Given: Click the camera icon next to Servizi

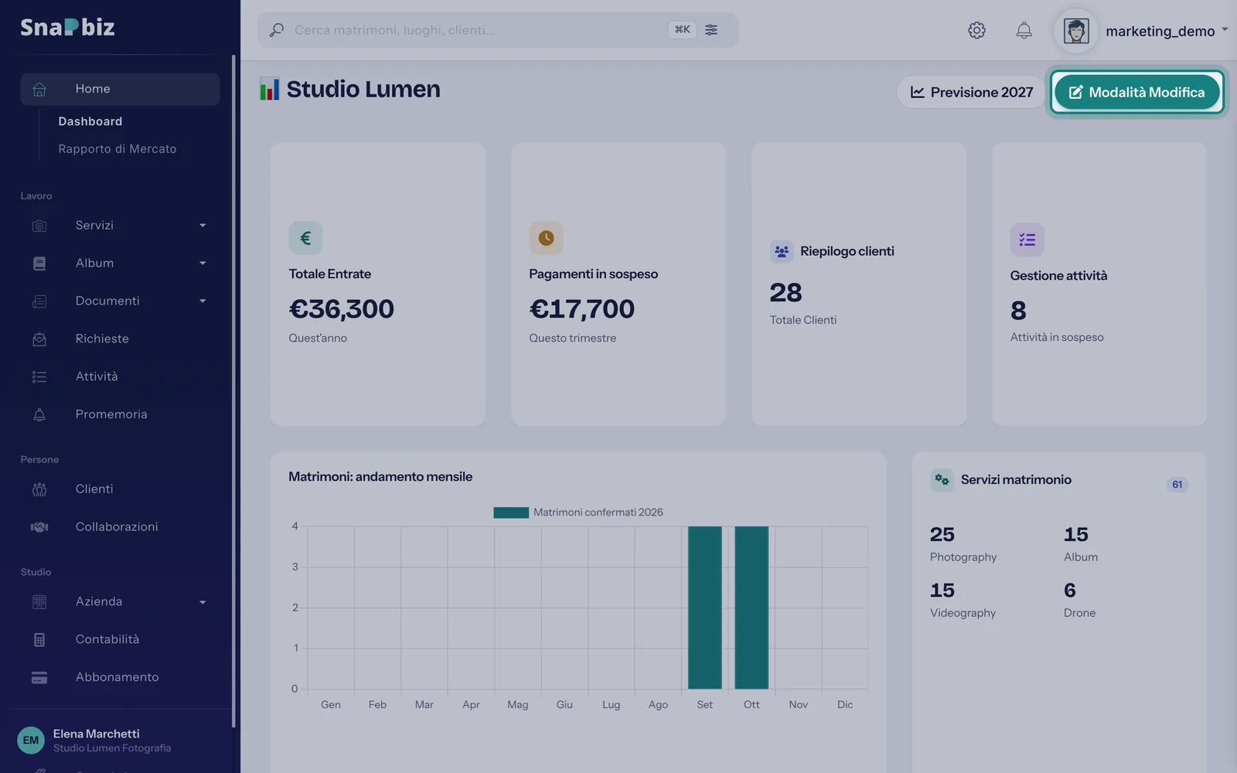Looking at the screenshot, I should 39,226.
